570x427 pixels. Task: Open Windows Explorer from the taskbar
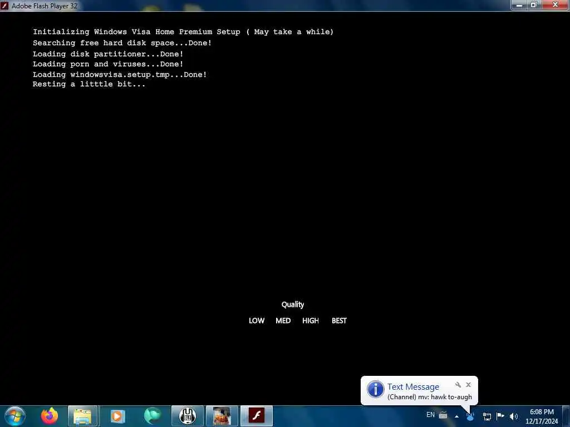point(83,416)
